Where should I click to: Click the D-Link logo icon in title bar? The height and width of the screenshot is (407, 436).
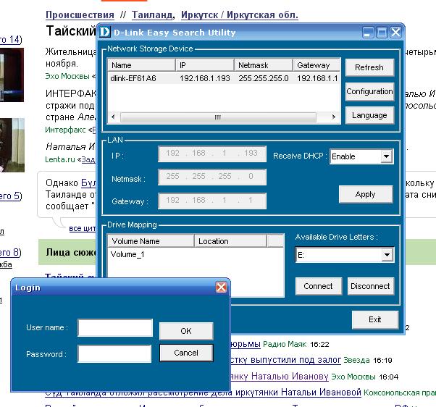[x=105, y=32]
